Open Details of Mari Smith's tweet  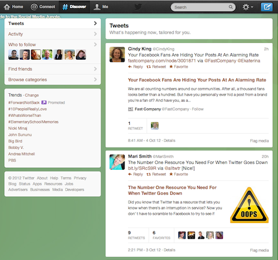pos(170,250)
